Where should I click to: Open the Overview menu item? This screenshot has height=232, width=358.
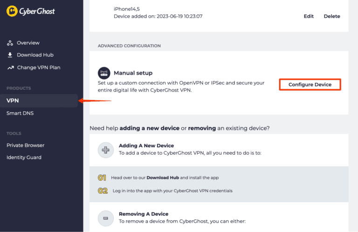[x=28, y=43]
